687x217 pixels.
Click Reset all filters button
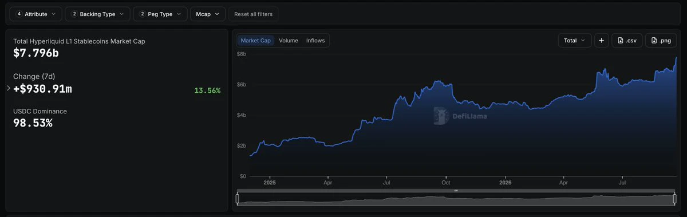(x=254, y=14)
